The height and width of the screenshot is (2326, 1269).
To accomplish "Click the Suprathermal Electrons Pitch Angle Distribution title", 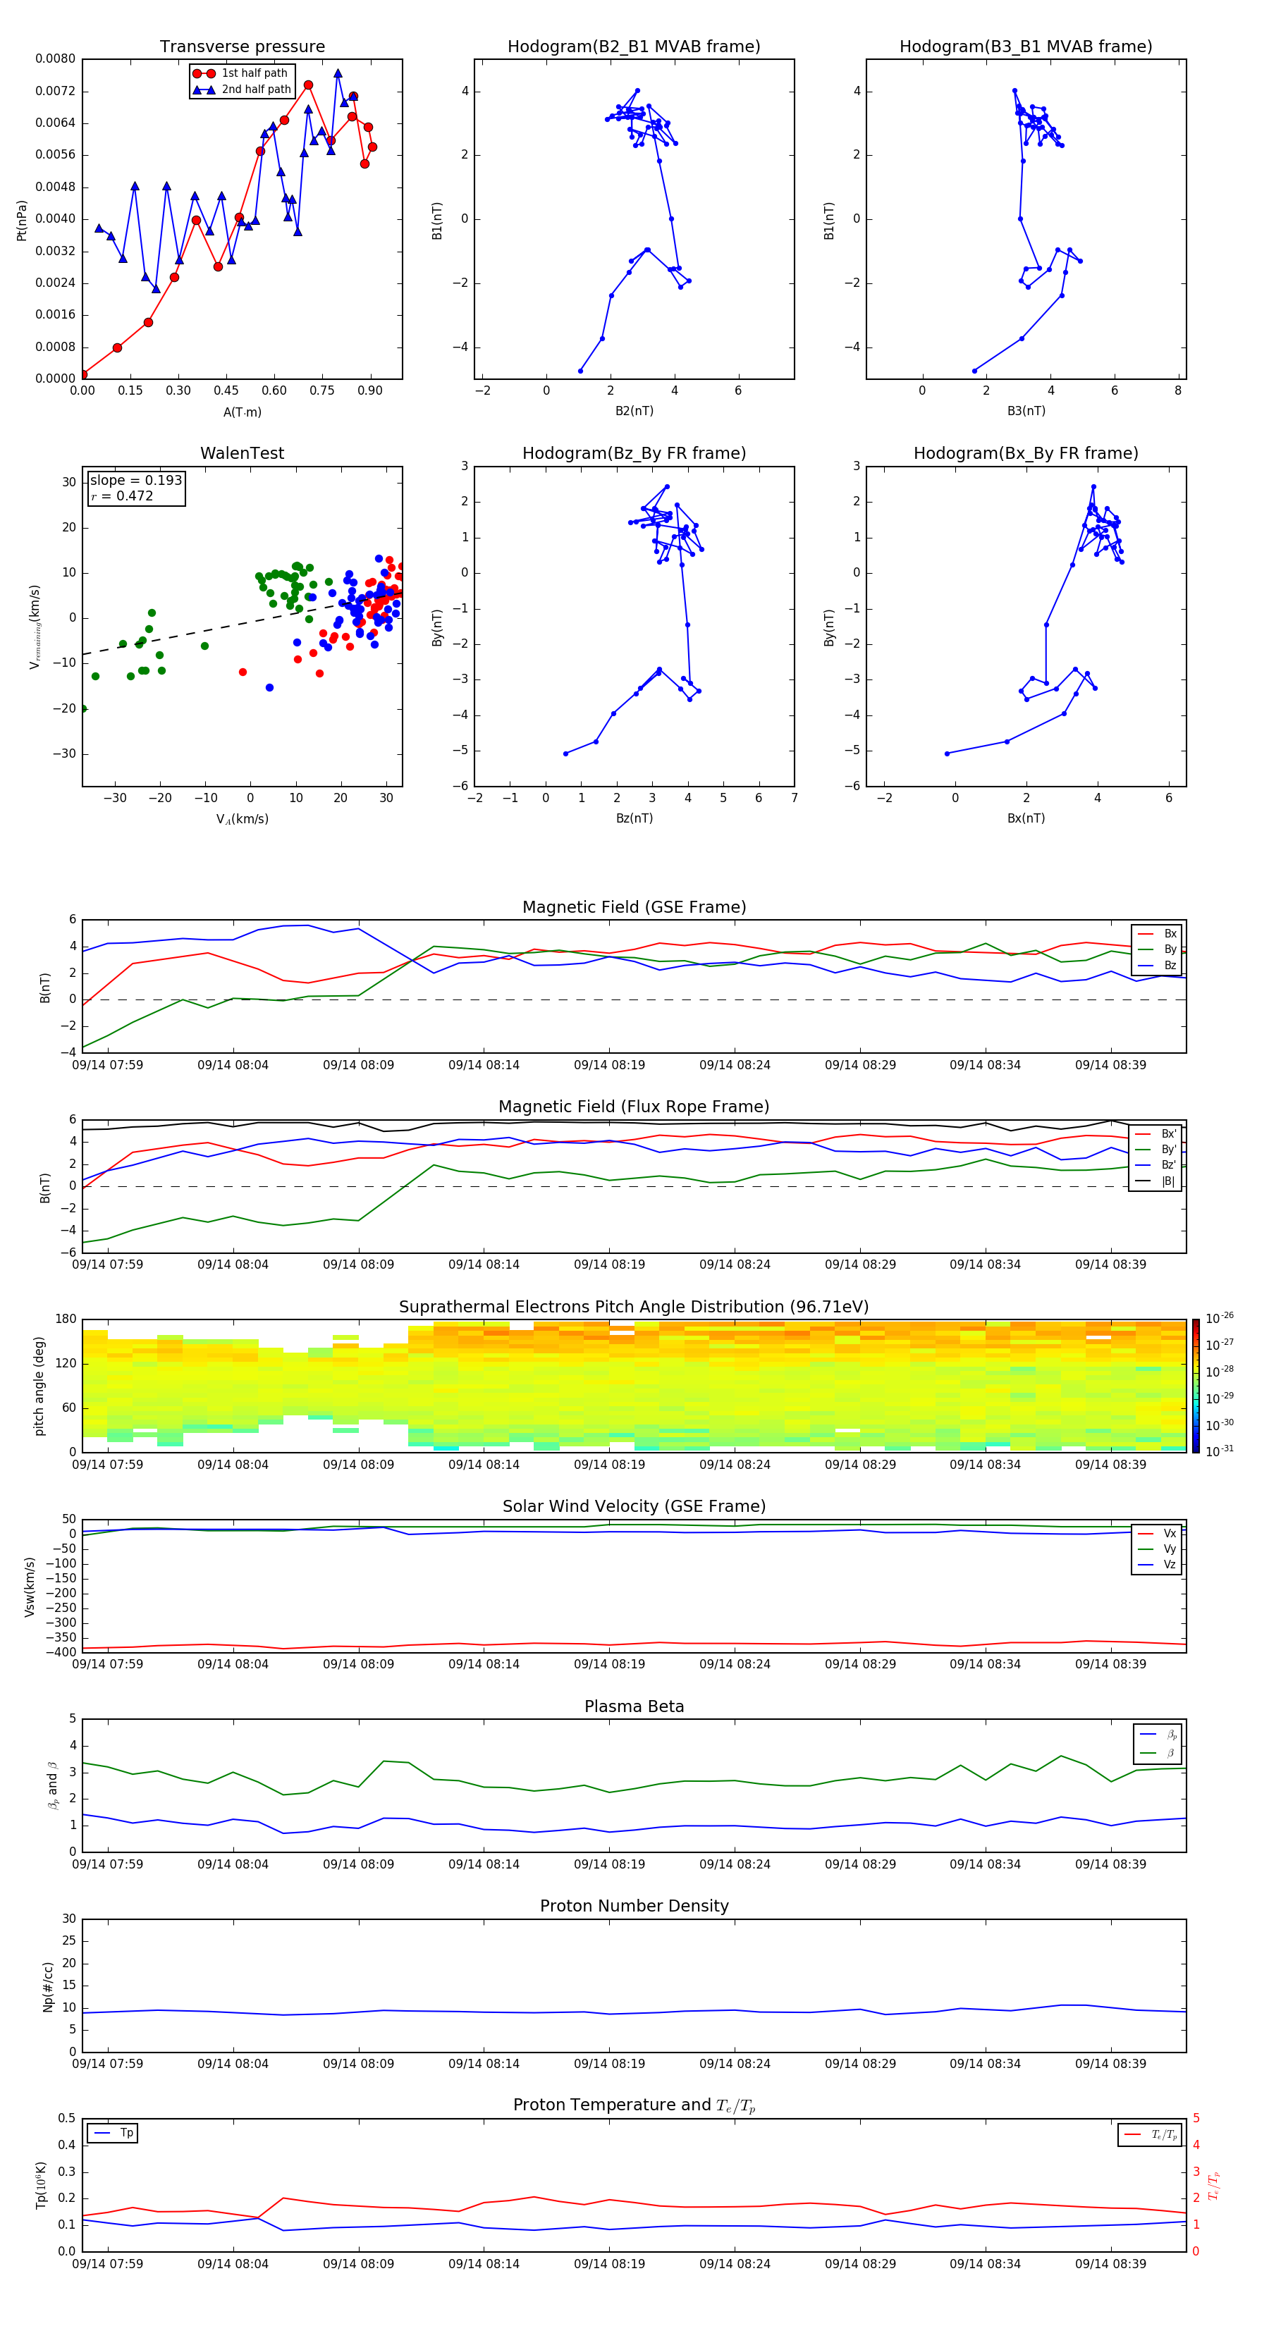I will coord(634,1307).
